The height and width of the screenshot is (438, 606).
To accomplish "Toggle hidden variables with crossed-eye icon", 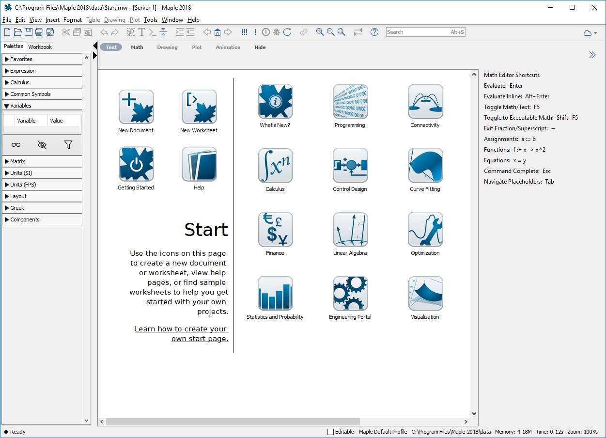I will (42, 144).
